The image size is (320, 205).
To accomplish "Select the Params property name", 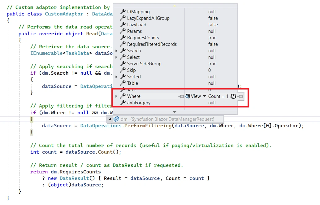I will click(134, 31).
